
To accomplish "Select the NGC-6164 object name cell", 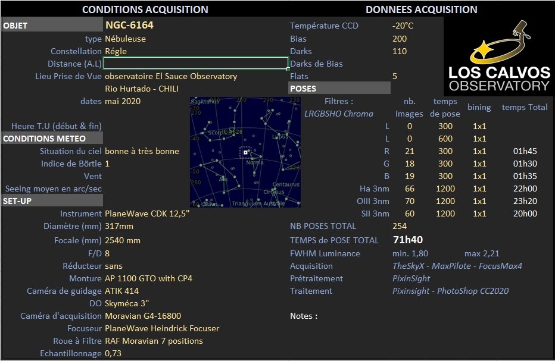I will click(x=130, y=25).
